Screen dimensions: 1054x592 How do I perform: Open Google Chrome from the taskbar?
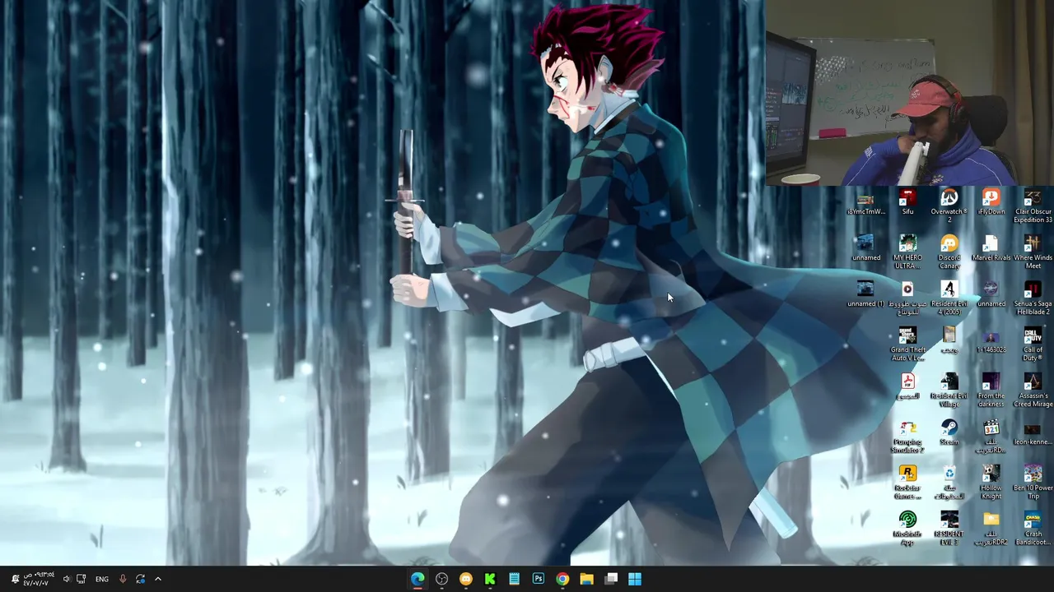pyautogui.click(x=562, y=579)
